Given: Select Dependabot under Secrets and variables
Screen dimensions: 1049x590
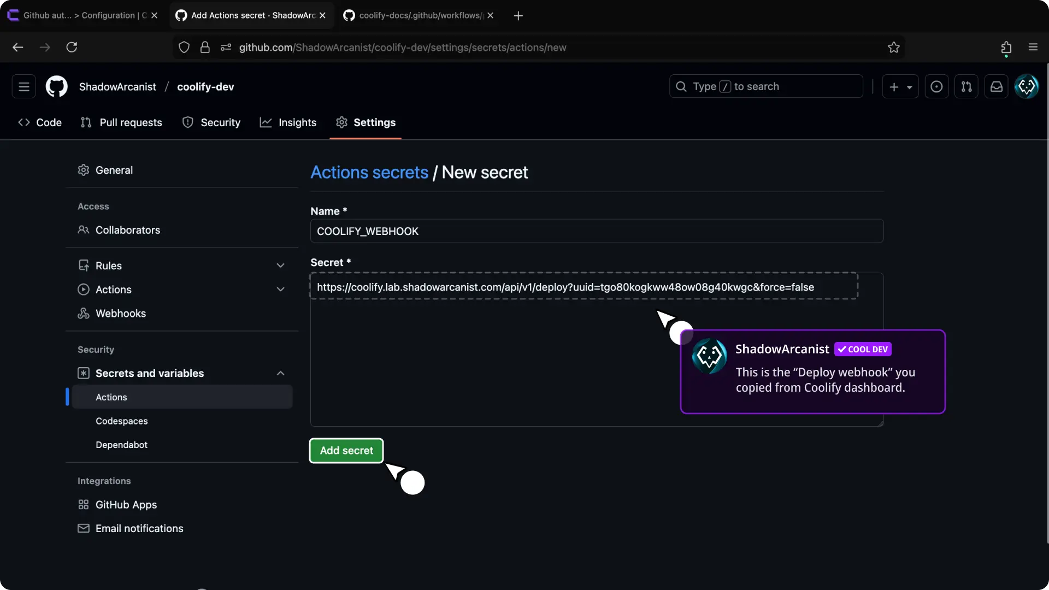Looking at the screenshot, I should 121,445.
